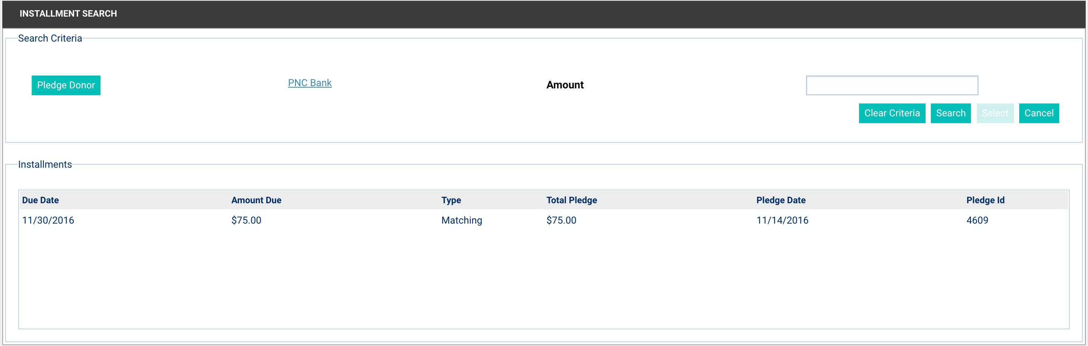The height and width of the screenshot is (346, 1088).
Task: Click the Pledge Id 4609 cell
Action: click(x=977, y=220)
